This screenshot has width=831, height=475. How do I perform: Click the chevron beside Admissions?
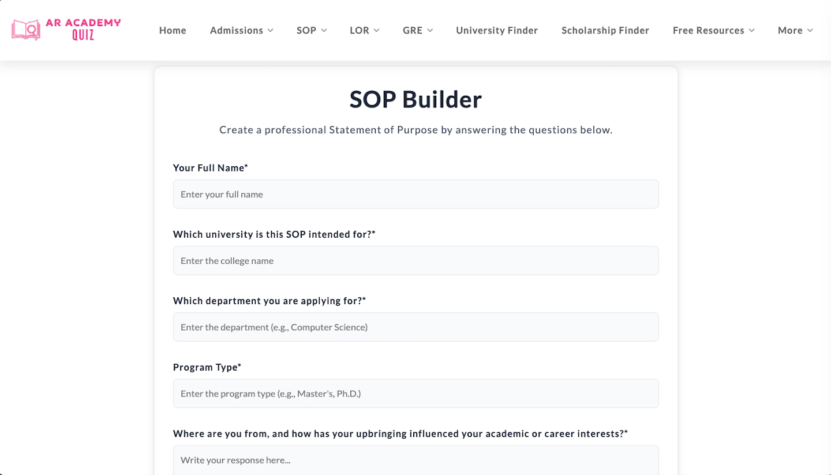[x=270, y=31]
